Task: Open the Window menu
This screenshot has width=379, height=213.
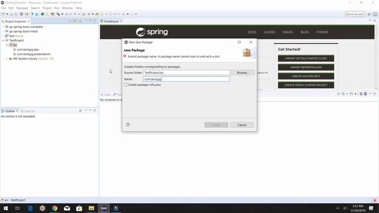Action: tap(68, 8)
